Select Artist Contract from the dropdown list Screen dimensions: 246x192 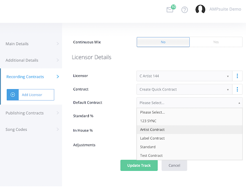click(x=189, y=129)
